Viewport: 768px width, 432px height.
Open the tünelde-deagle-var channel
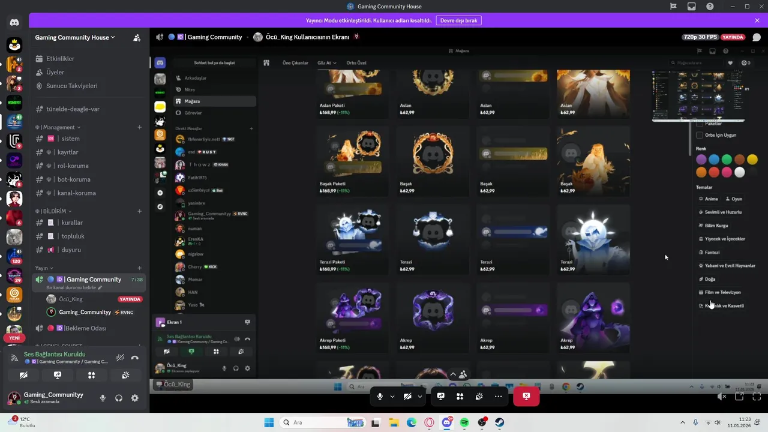pyautogui.click(x=90, y=109)
